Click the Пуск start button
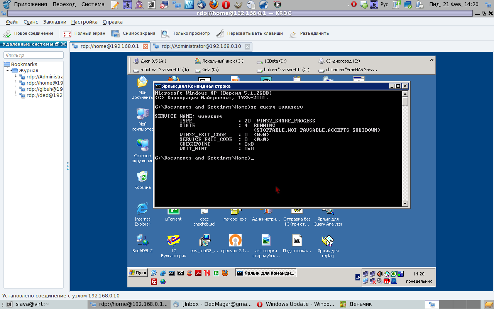The width and height of the screenshot is (494, 309). pos(138,273)
